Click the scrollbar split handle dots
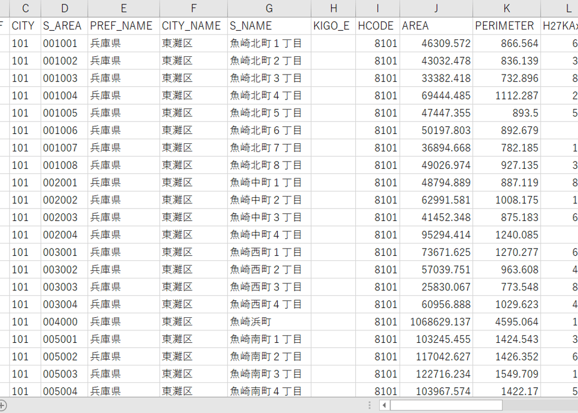Image resolution: width=578 pixels, height=413 pixels. click(x=369, y=405)
